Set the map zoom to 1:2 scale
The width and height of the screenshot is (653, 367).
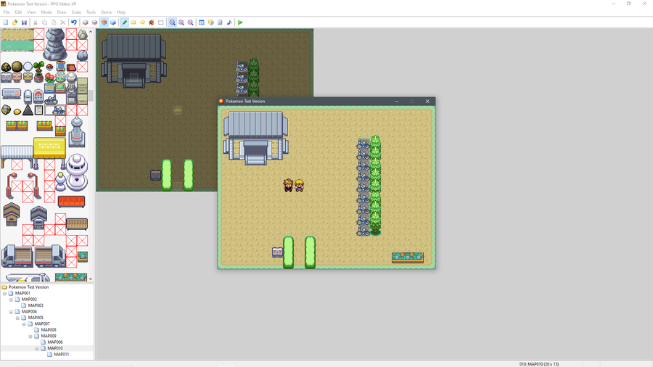[x=181, y=22]
